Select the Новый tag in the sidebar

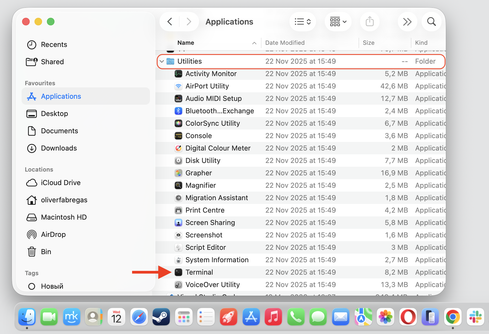(85, 286)
